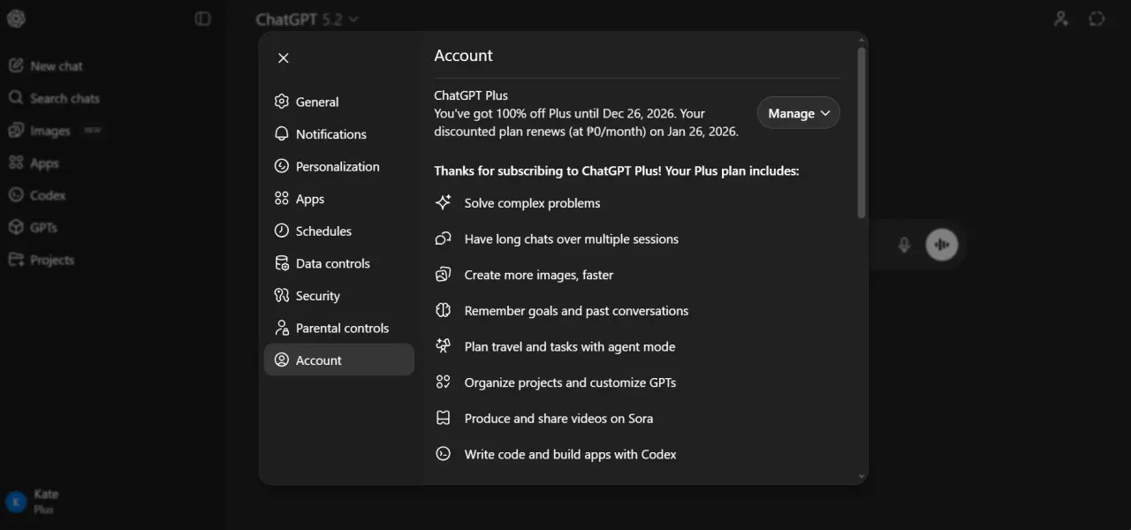Image resolution: width=1131 pixels, height=530 pixels.
Task: Click the Sora icon beside Produce videos
Action: [444, 419]
